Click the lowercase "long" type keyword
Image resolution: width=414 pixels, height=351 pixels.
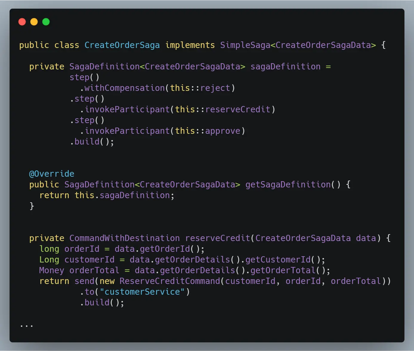[x=49, y=249]
